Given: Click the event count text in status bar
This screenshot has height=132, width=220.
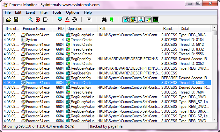Looking at the screenshot, I should coord(39,126).
